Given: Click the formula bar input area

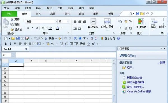Looking at the screenshot, I should click(66, 55).
